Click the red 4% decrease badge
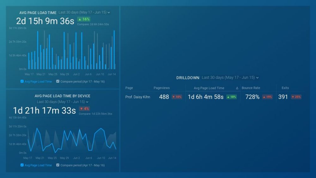Image resolution: width=316 pixels, height=178 pixels. point(84,109)
